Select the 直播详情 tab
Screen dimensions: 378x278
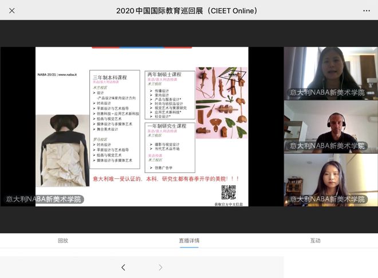(189, 241)
